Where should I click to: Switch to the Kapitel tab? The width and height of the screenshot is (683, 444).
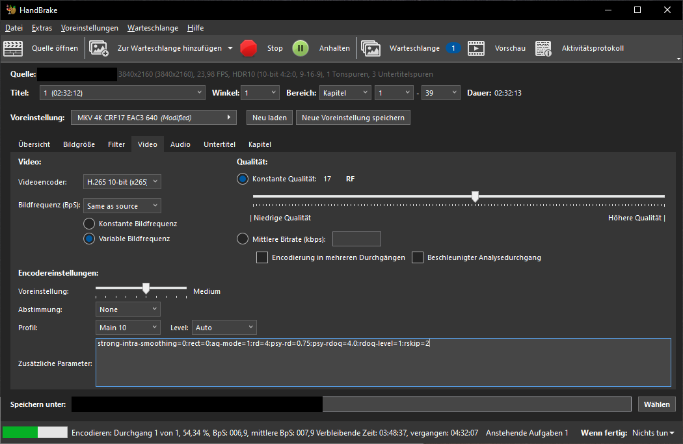260,144
